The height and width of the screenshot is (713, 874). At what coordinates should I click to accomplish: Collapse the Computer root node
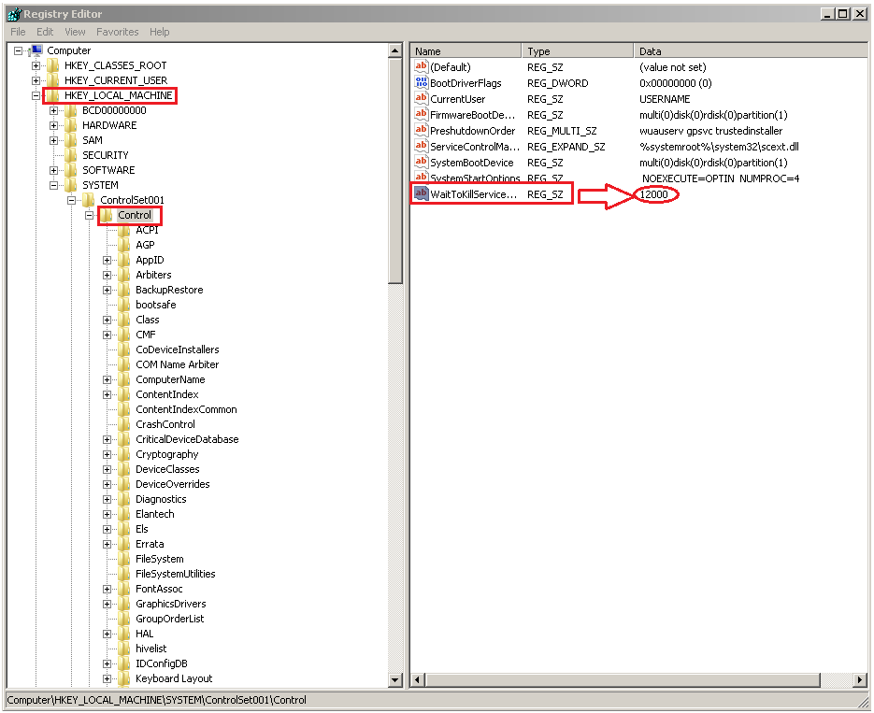tap(18, 50)
